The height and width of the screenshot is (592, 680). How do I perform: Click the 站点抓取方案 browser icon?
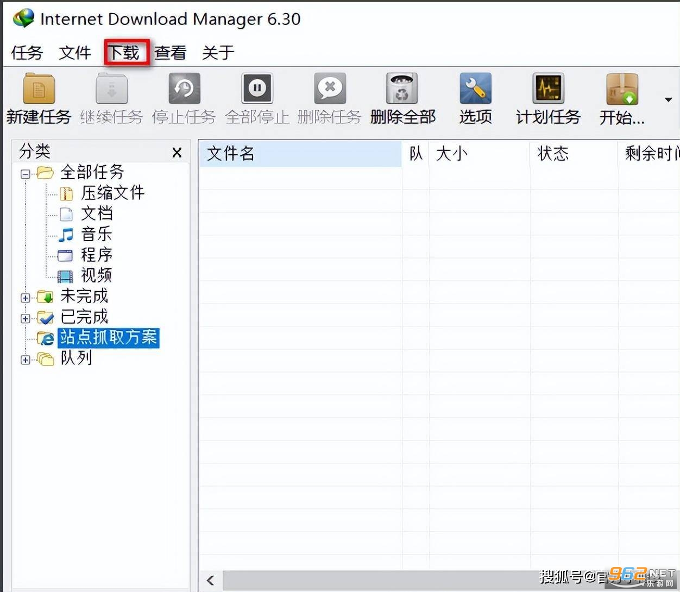pos(45,338)
